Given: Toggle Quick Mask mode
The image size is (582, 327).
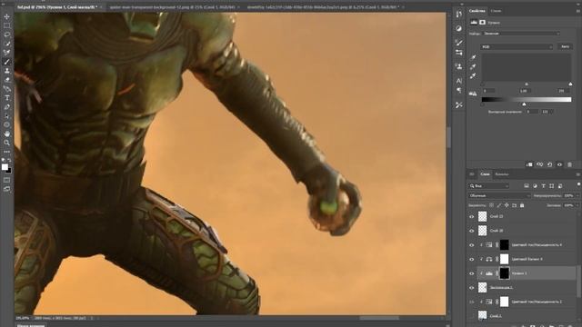Looking at the screenshot, I should pyautogui.click(x=6, y=180).
